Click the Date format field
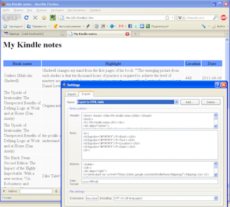The width and height of the screenshot is (230, 207). [x=150, y=181]
